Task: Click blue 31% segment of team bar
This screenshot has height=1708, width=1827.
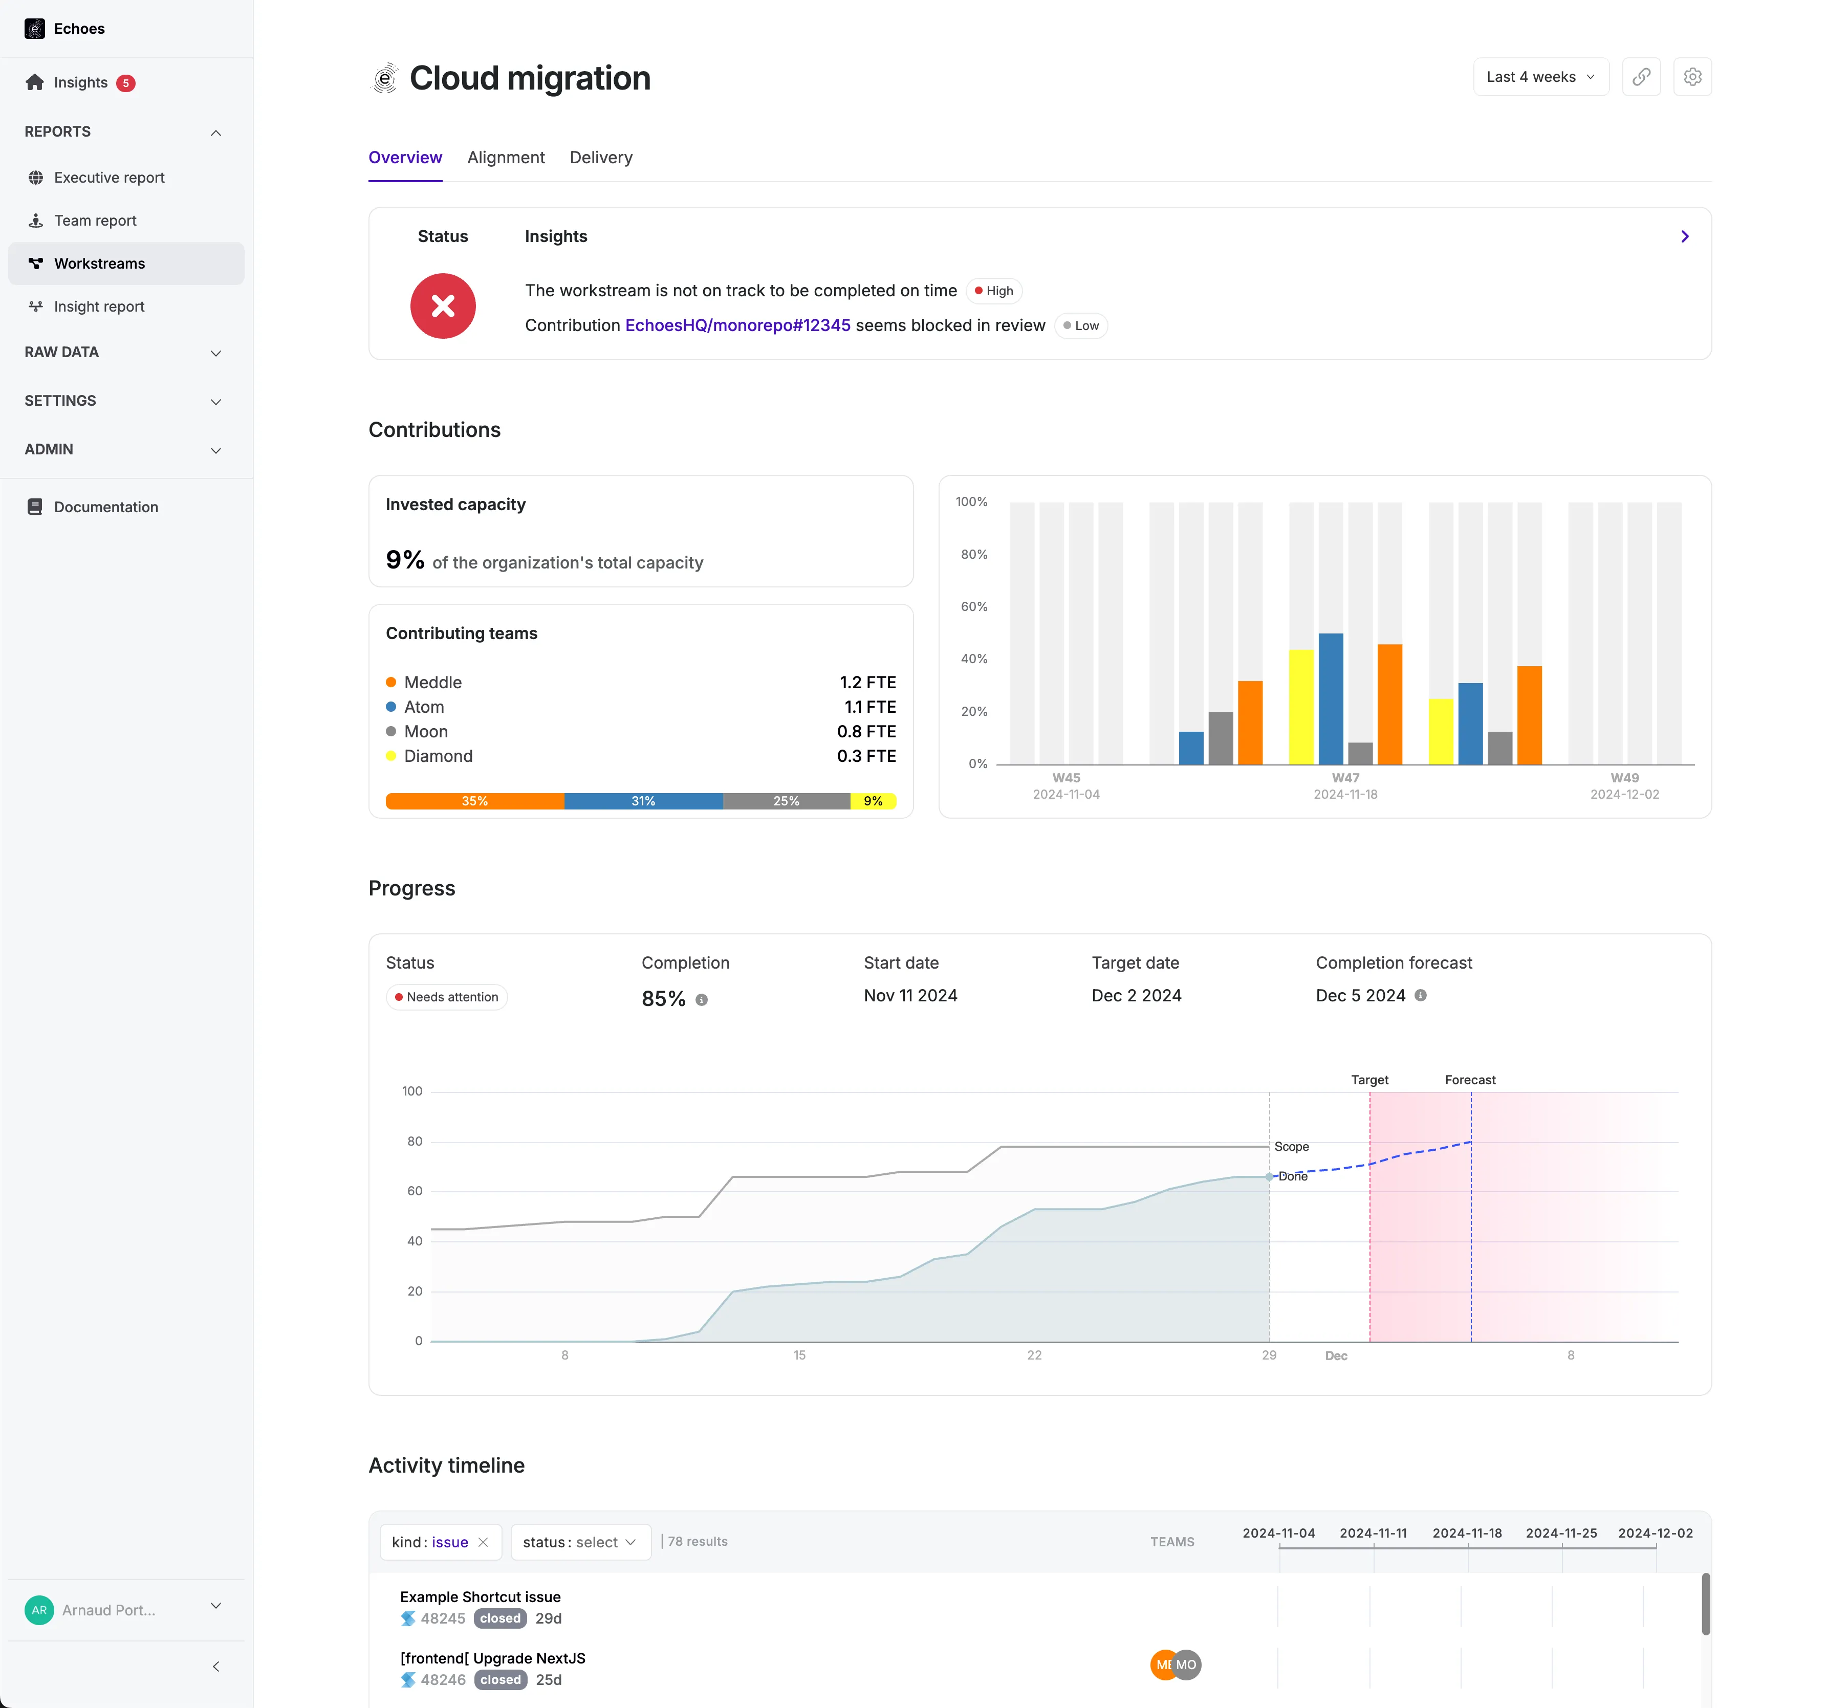Action: [x=643, y=801]
